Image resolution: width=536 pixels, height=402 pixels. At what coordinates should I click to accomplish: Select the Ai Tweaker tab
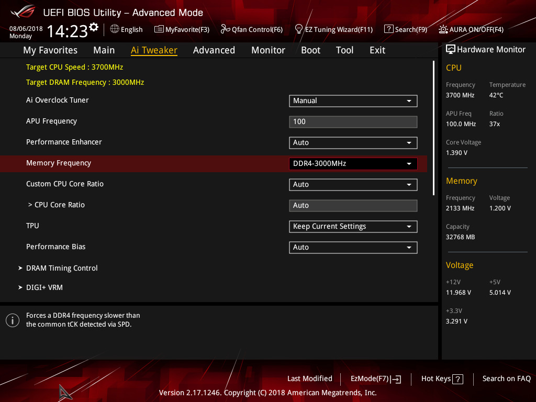point(154,50)
